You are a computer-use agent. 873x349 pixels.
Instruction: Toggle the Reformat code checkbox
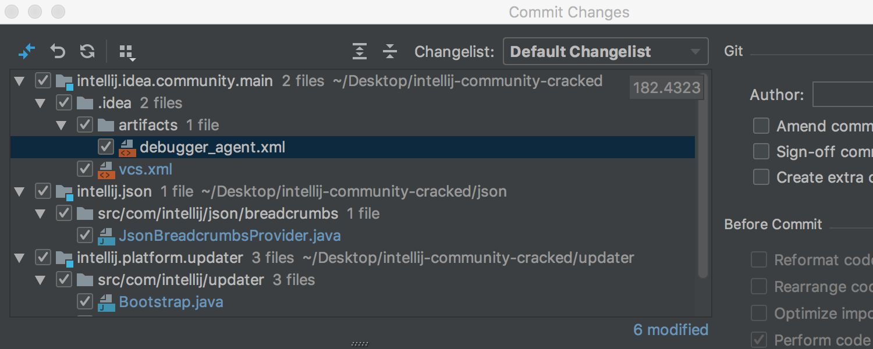(x=759, y=259)
